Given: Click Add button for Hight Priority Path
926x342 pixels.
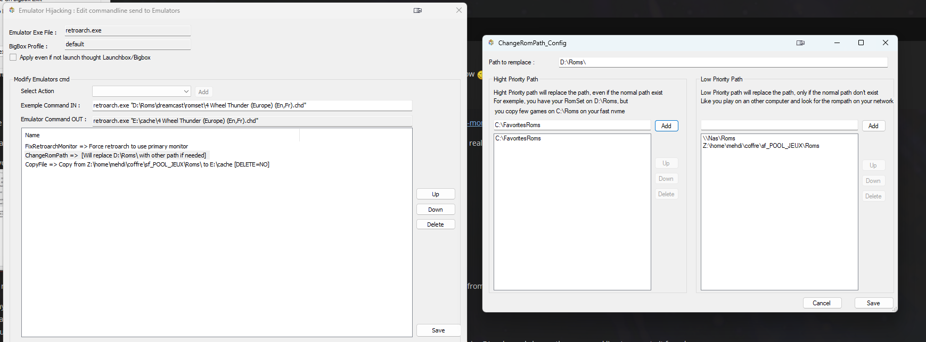Looking at the screenshot, I should [x=666, y=126].
